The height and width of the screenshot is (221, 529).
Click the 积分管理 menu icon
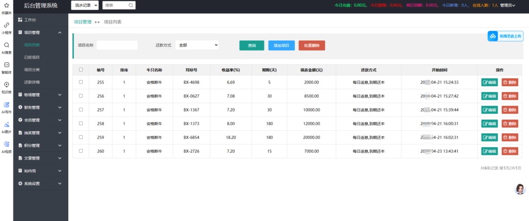[x=20, y=146]
